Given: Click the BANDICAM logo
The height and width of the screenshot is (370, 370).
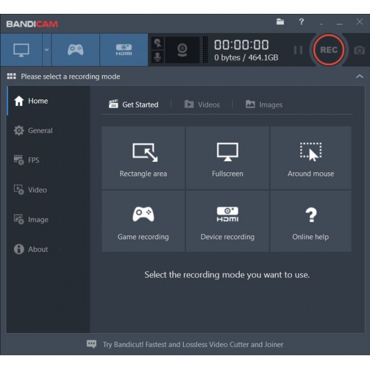Looking at the screenshot, I should pyautogui.click(x=32, y=24).
